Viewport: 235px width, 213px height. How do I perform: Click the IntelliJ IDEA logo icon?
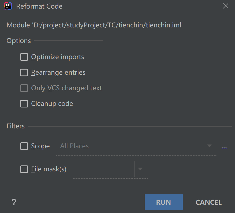tap(8, 6)
